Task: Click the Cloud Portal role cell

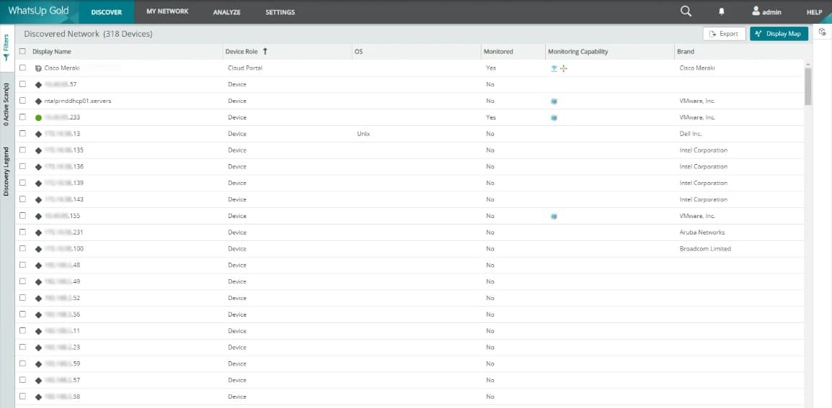Action: [245, 68]
